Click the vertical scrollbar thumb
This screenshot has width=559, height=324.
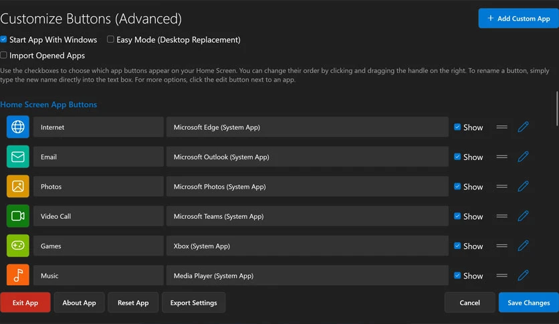pos(557,109)
